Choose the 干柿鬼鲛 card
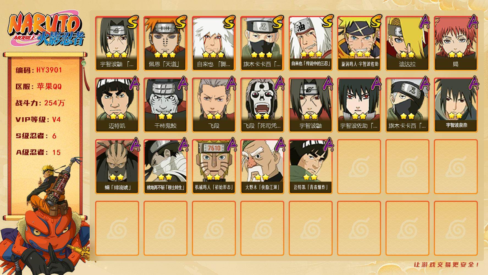488x275 pixels. pos(165,105)
